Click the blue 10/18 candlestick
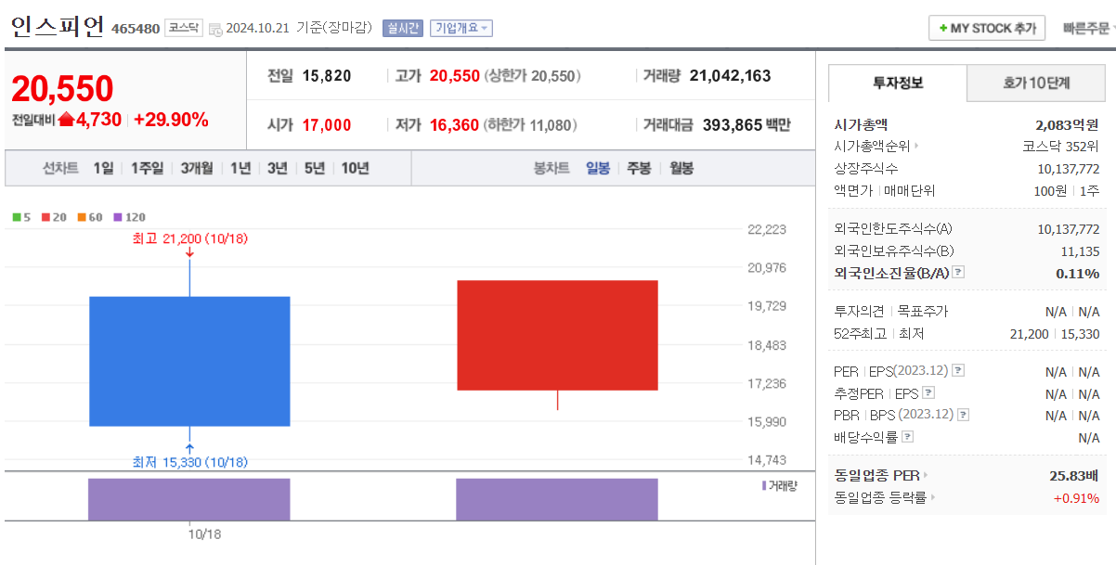The image size is (1116, 565). pyautogui.click(x=189, y=361)
